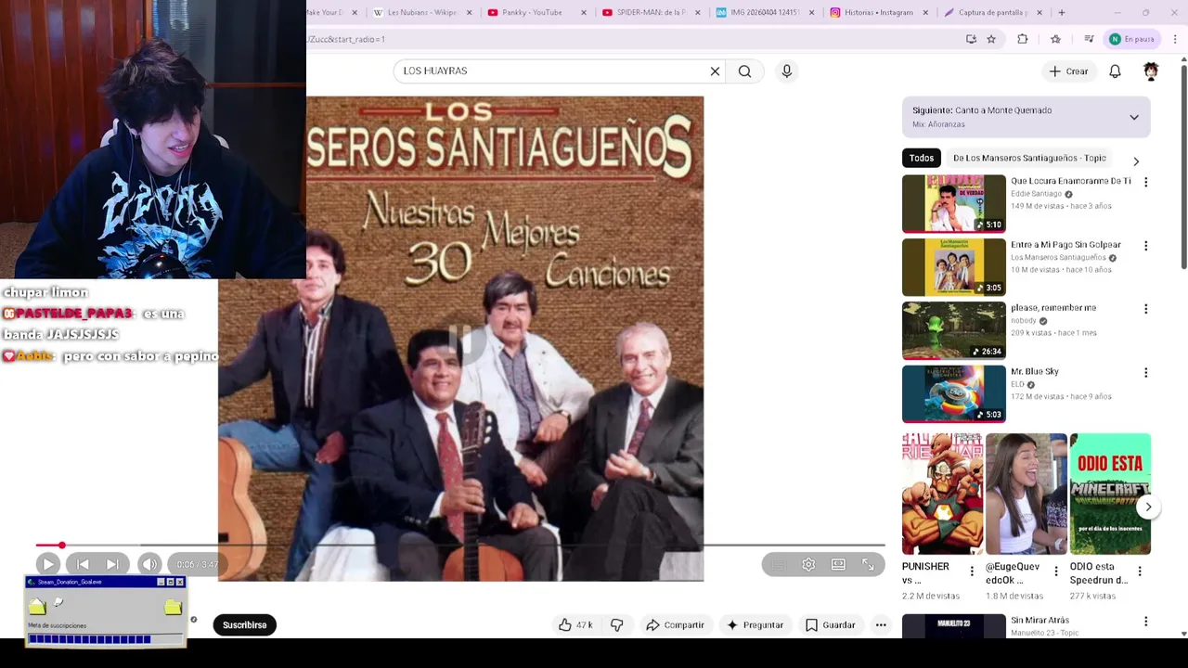Switch player to theater mode

coord(838,564)
